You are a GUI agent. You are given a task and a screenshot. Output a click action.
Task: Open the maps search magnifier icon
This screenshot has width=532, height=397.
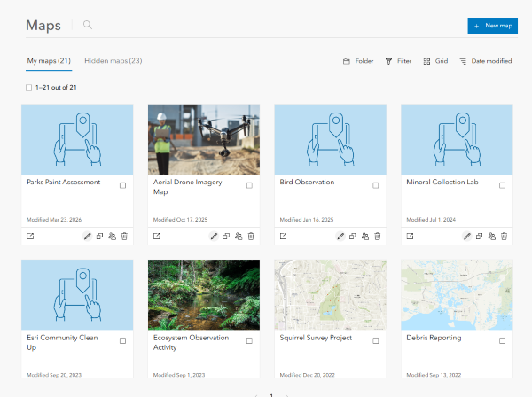88,25
